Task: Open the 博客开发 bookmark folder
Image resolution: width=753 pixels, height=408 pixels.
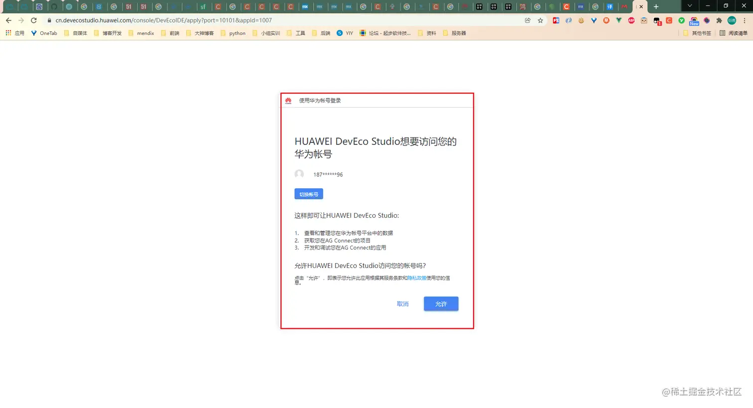Action: point(108,33)
